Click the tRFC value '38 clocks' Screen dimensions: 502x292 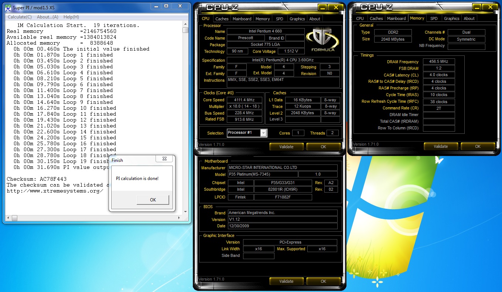tap(439, 102)
